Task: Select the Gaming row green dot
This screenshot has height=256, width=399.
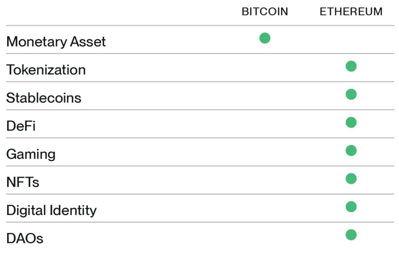Action: click(351, 151)
